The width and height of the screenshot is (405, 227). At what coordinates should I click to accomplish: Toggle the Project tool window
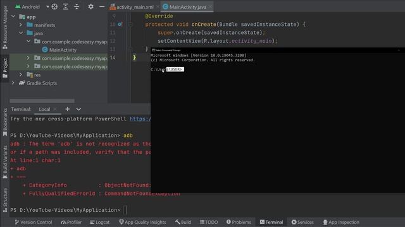pyautogui.click(x=5, y=67)
